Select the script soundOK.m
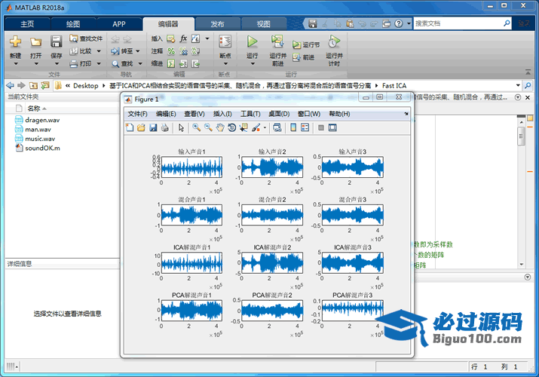The width and height of the screenshot is (539, 377). tap(42, 148)
